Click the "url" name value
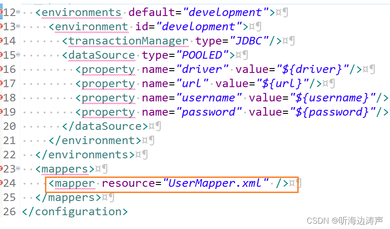The width and height of the screenshot is (390, 229). click(192, 84)
